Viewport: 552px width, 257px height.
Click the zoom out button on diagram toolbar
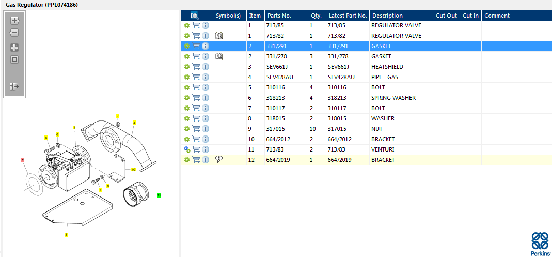(x=14, y=33)
